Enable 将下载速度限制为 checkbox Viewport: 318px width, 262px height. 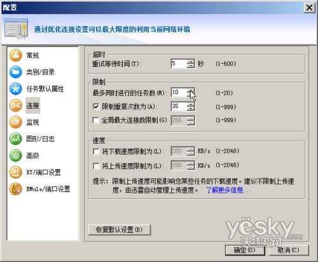(96, 151)
